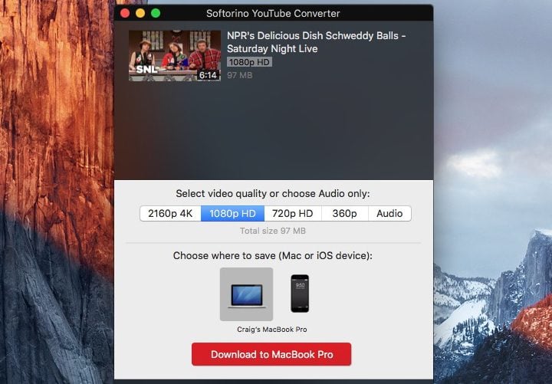Click the Choose where to save heading
This screenshot has width=552, height=384.
pos(273,255)
